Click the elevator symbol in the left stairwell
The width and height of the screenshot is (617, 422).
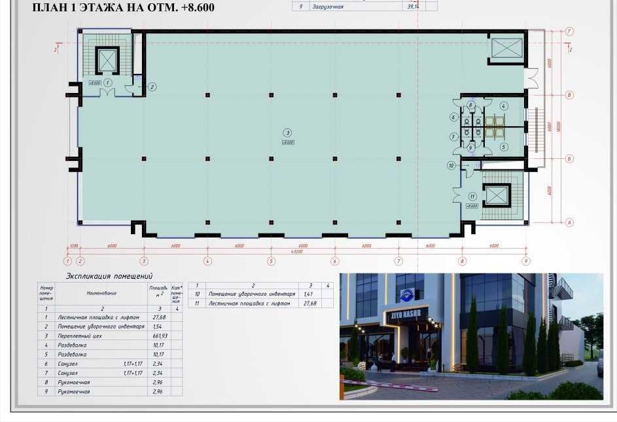(107, 60)
